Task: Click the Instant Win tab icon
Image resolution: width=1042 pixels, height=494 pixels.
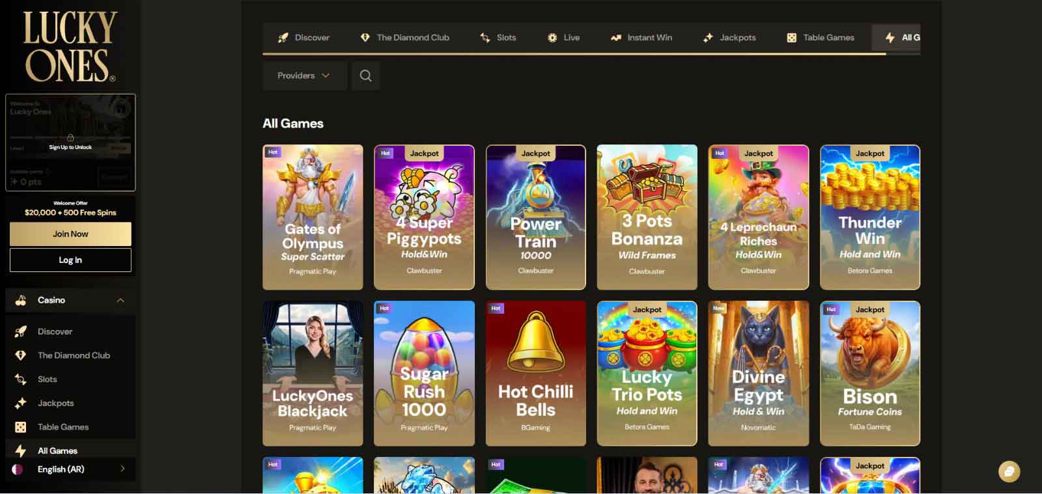Action: tap(615, 38)
